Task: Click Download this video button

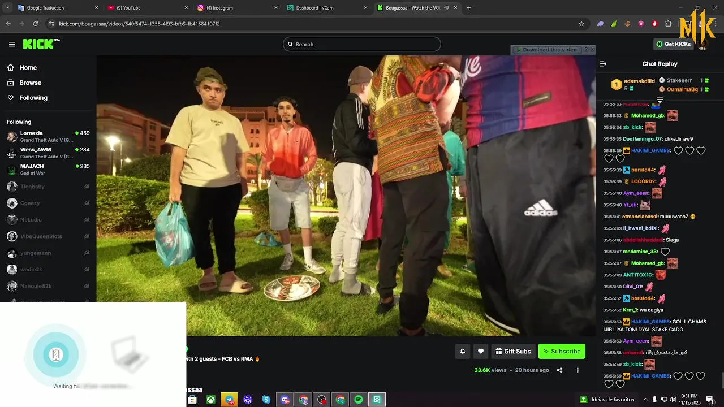Action: click(x=546, y=50)
